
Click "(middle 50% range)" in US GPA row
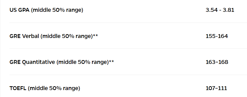[57, 10]
